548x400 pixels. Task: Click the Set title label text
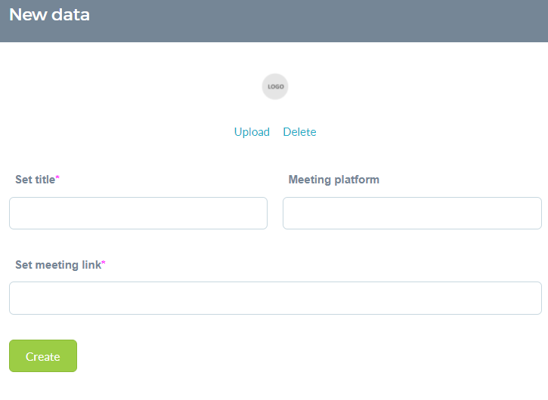coord(35,180)
